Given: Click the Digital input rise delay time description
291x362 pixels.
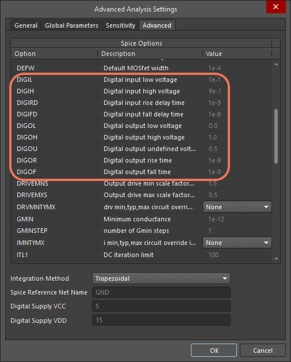Looking at the screenshot, I should click(x=144, y=103).
